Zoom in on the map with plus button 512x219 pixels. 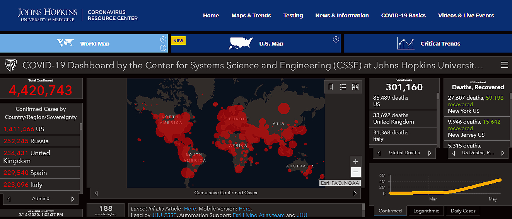pyautogui.click(x=356, y=161)
